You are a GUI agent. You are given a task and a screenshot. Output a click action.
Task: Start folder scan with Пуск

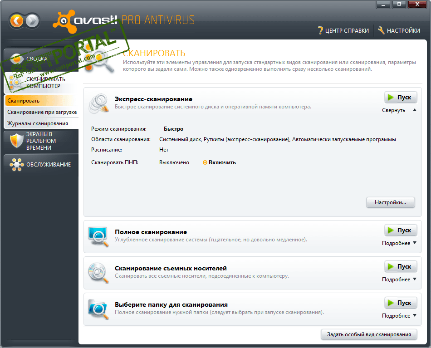click(401, 303)
